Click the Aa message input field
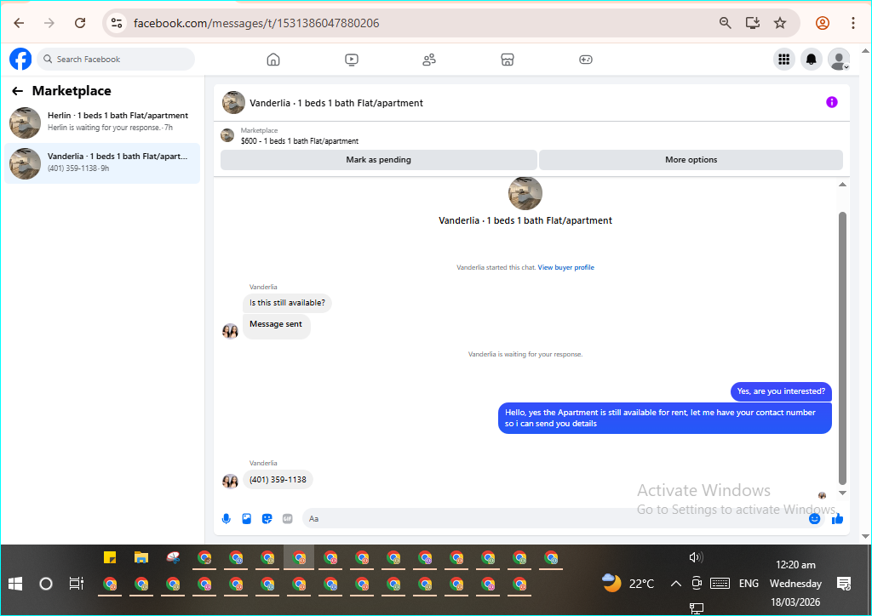The image size is (872, 616). [x=554, y=519]
